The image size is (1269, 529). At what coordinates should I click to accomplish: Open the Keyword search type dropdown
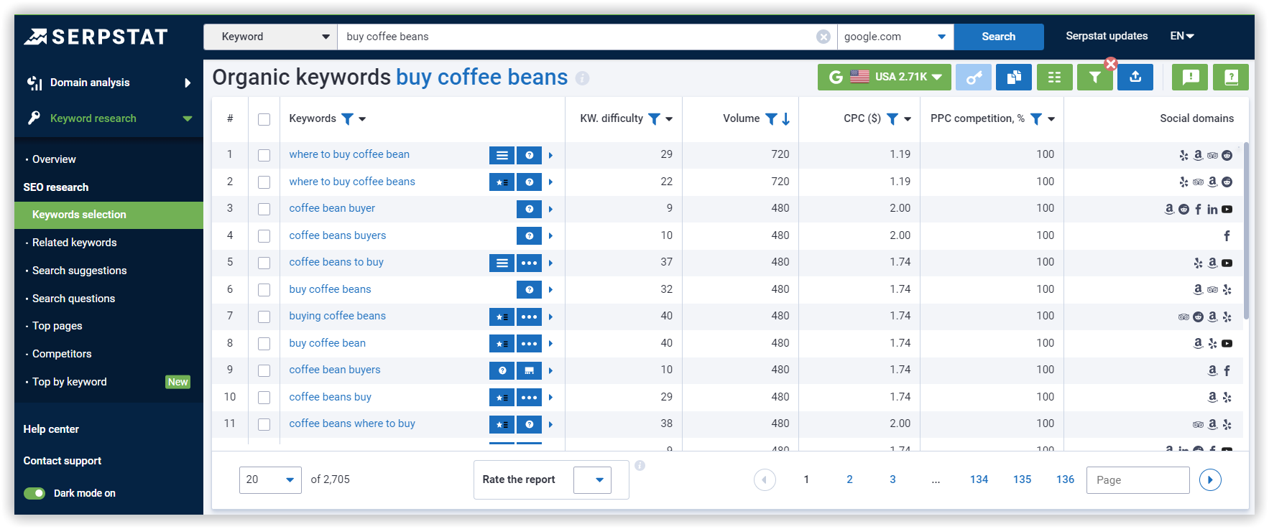[x=270, y=37]
